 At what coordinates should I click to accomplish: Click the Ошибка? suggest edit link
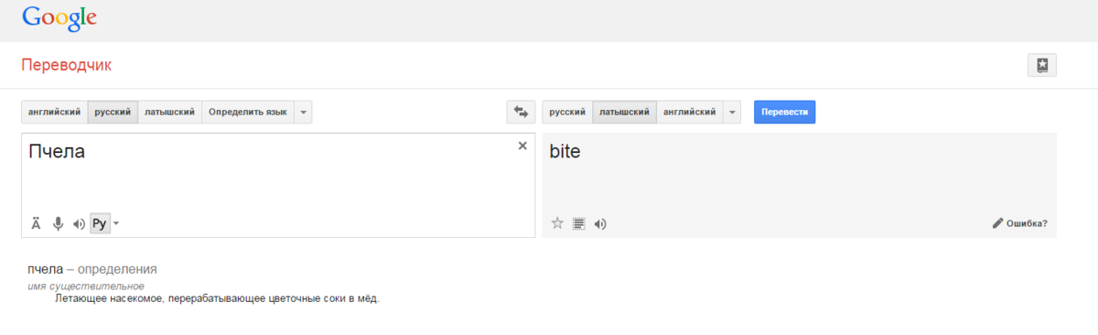click(1020, 223)
